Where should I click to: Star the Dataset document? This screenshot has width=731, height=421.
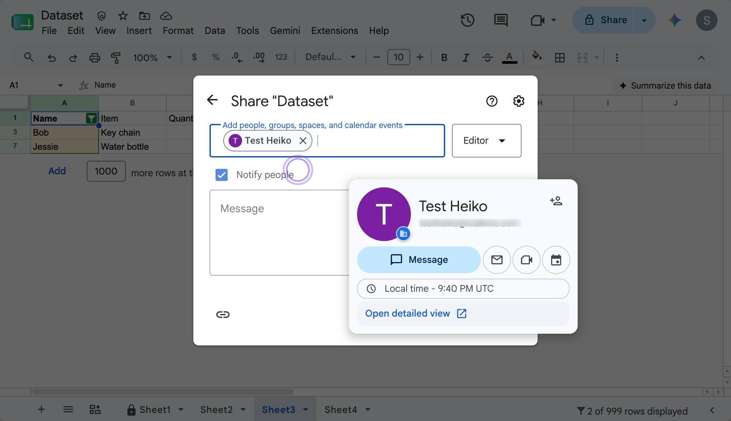click(x=123, y=15)
